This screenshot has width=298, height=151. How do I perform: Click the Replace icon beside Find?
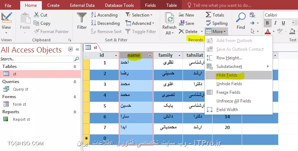click(x=252, y=15)
